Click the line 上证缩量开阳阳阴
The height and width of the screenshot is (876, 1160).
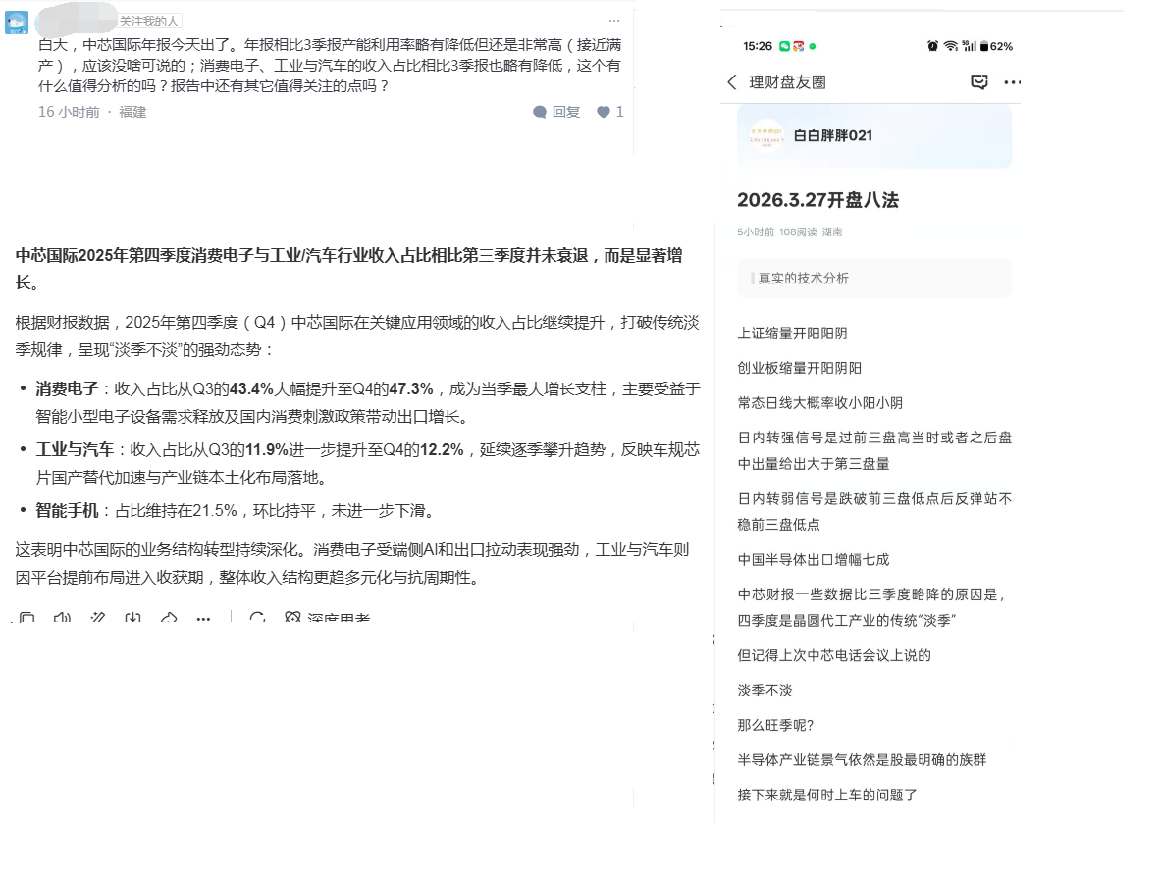[x=792, y=334]
